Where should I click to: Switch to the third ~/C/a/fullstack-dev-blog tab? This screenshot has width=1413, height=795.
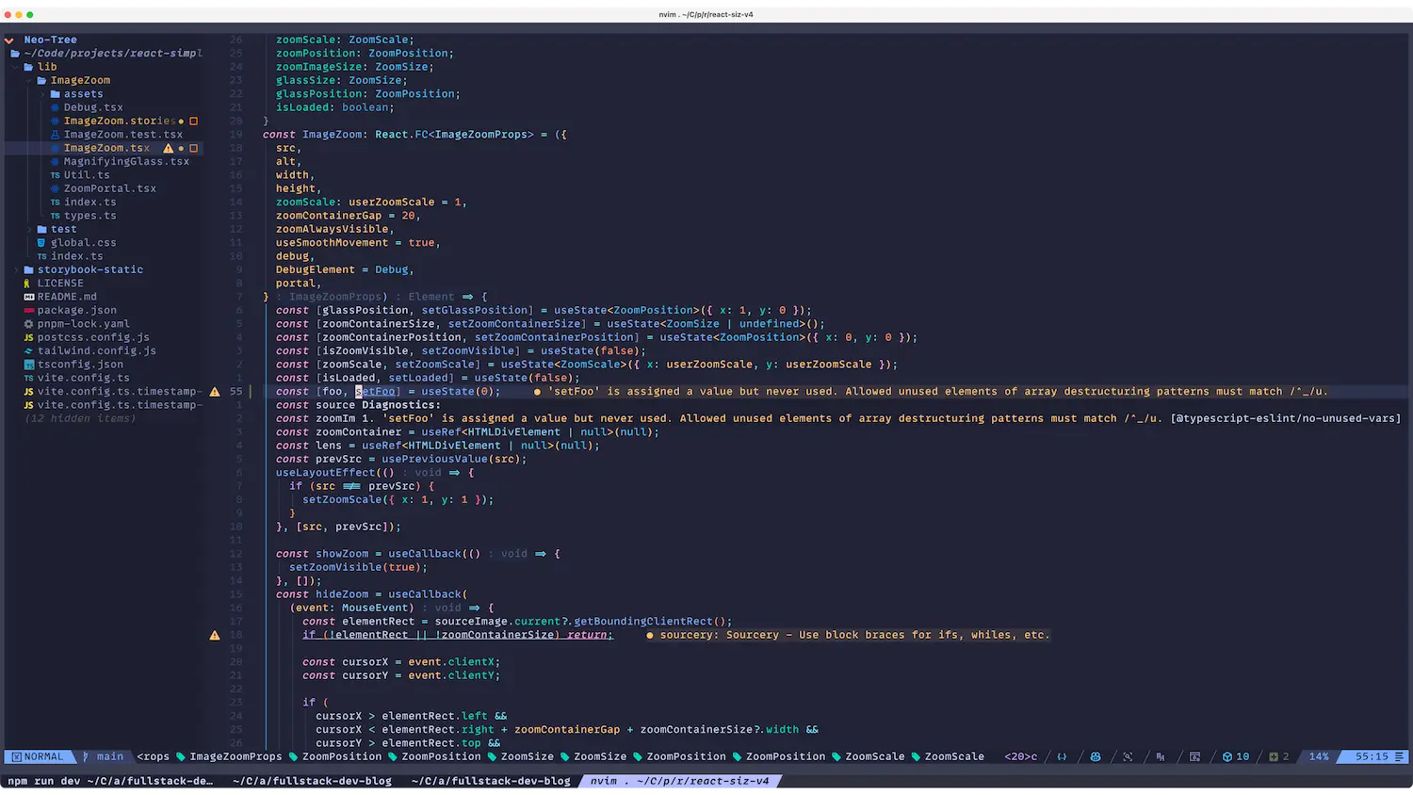pos(491,781)
